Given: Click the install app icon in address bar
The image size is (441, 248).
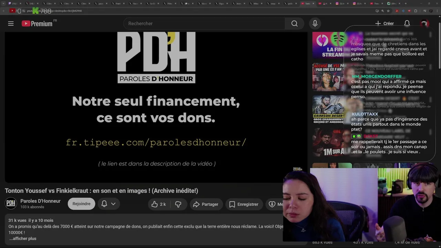Looking at the screenshot, I should point(377,11).
